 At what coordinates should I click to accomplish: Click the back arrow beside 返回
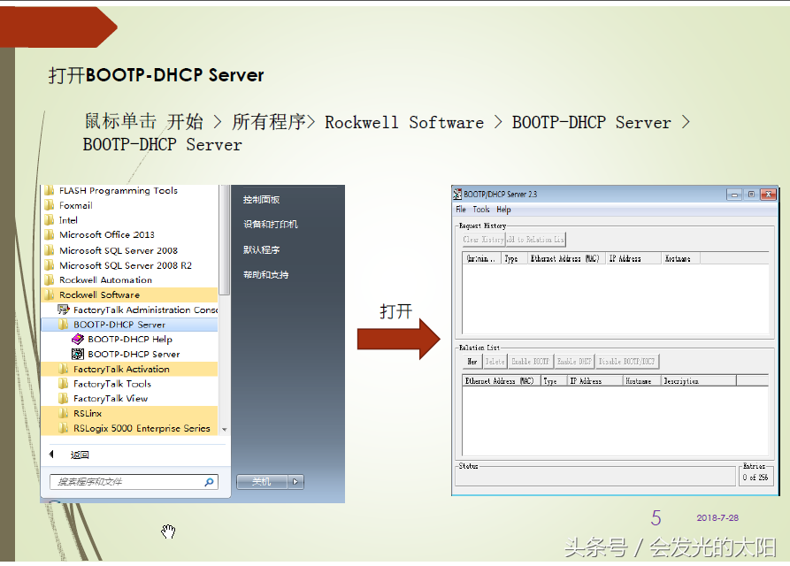click(x=51, y=455)
